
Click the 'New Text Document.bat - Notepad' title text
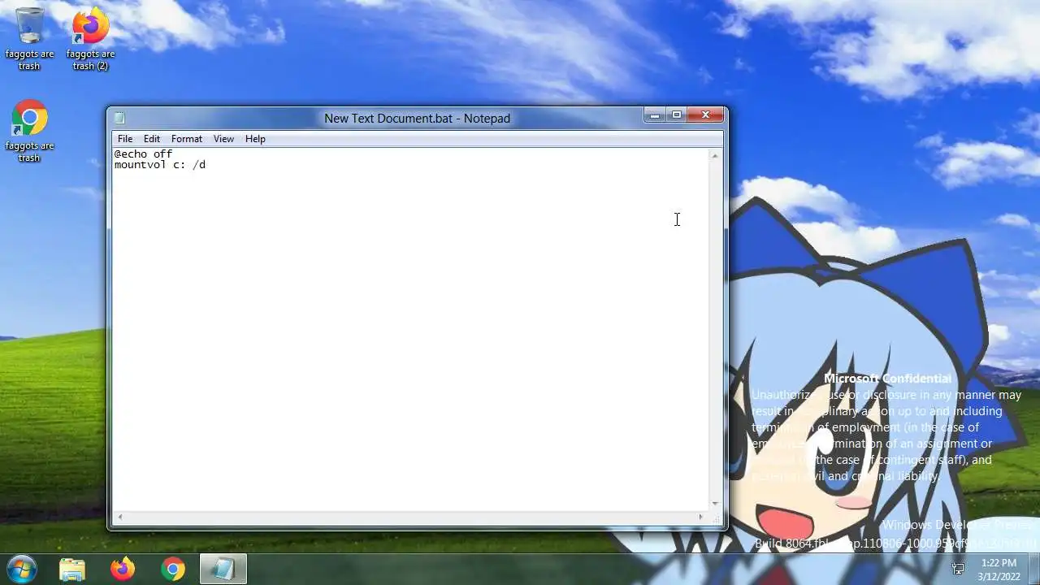417,119
